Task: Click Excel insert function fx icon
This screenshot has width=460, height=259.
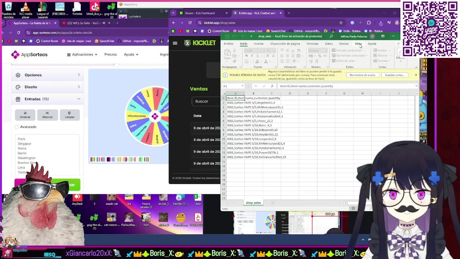Action: pyautogui.click(x=272, y=86)
